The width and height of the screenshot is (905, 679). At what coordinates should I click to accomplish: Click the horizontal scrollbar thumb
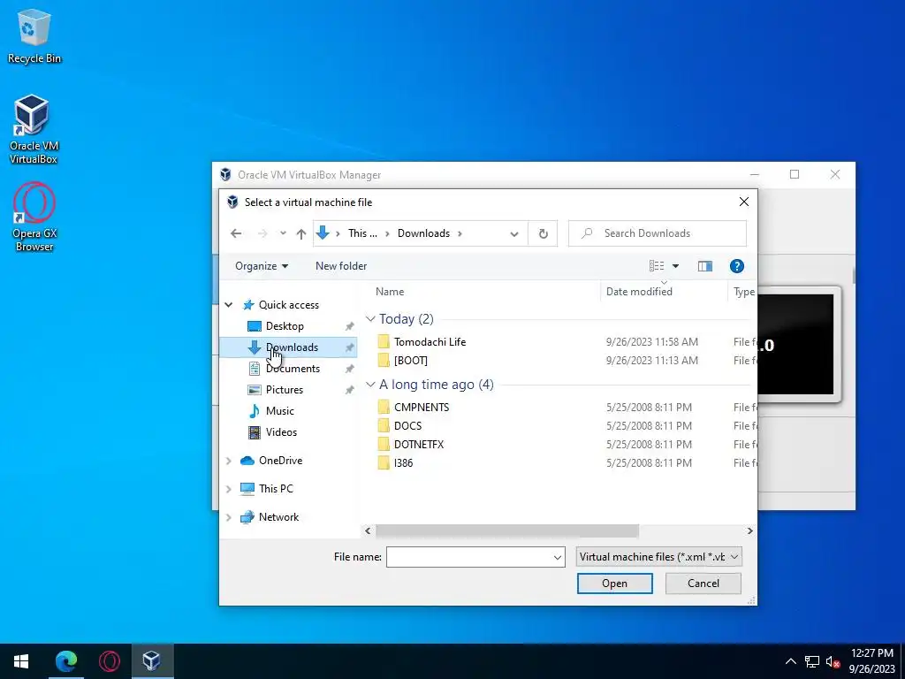[x=506, y=530]
